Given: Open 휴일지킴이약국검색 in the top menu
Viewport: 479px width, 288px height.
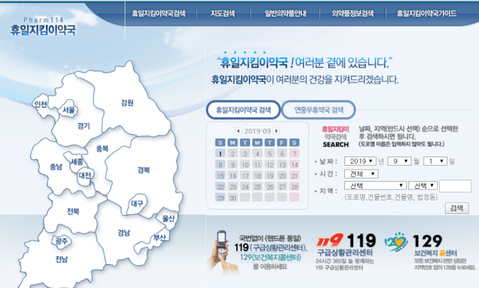Looking at the screenshot, I should click(x=159, y=14).
